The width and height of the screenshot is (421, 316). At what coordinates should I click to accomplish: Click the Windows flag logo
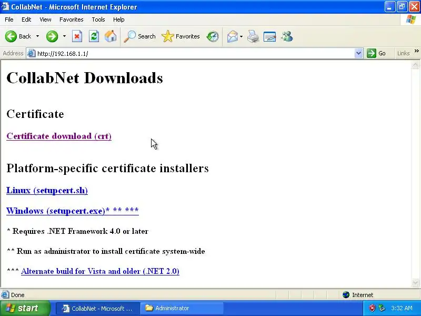click(411, 19)
